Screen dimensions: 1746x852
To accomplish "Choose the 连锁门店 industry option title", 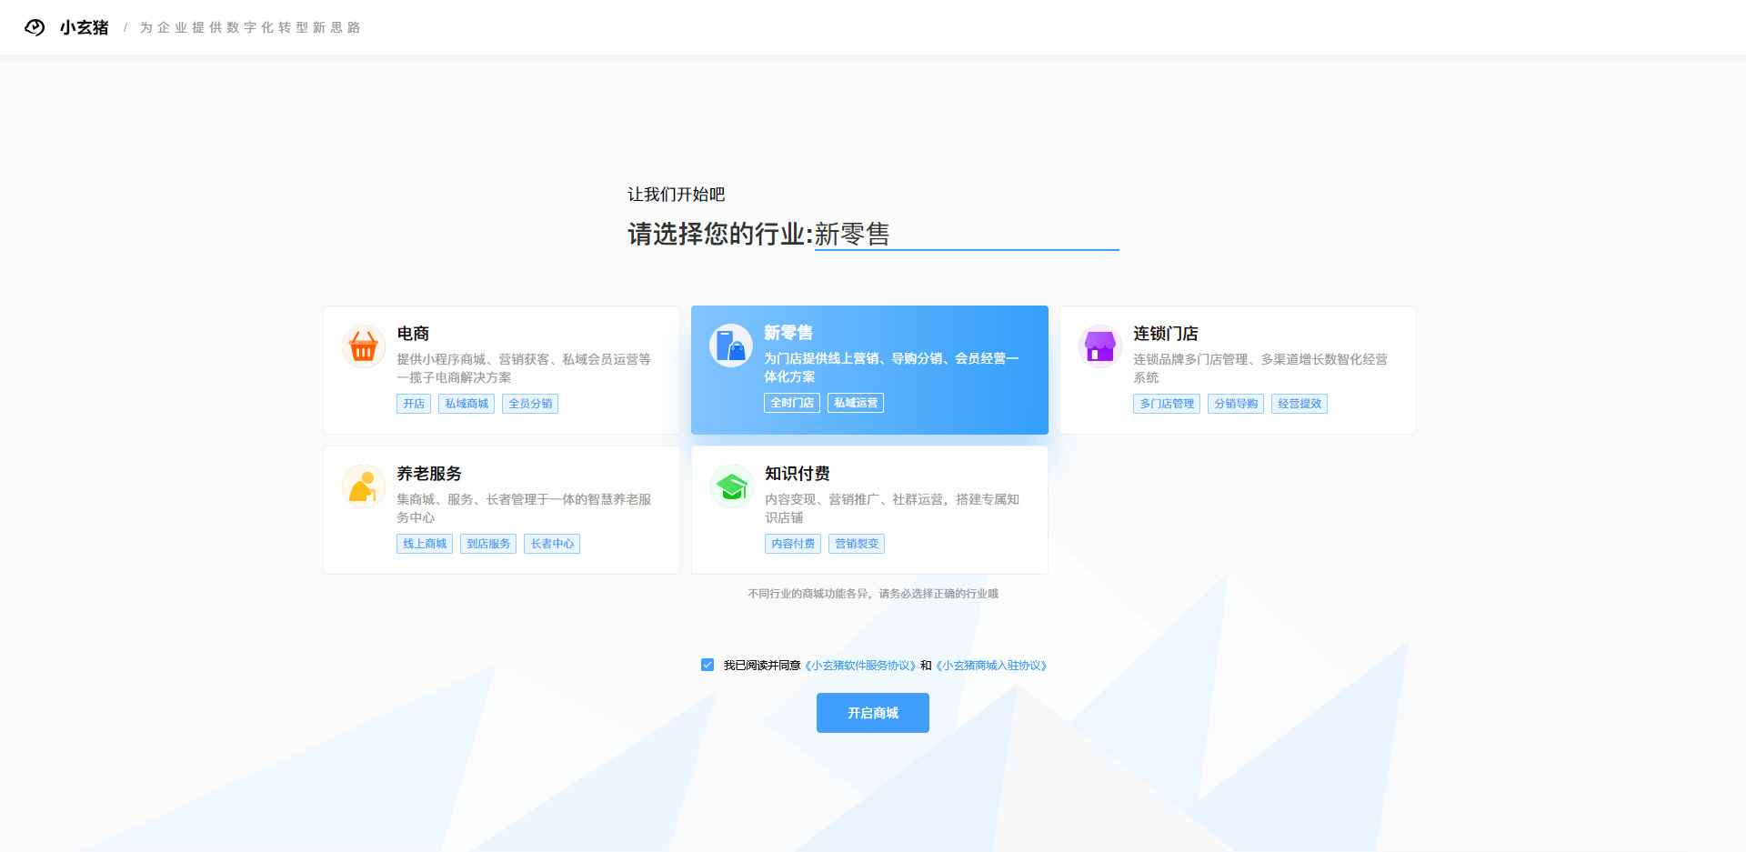I will (1165, 334).
